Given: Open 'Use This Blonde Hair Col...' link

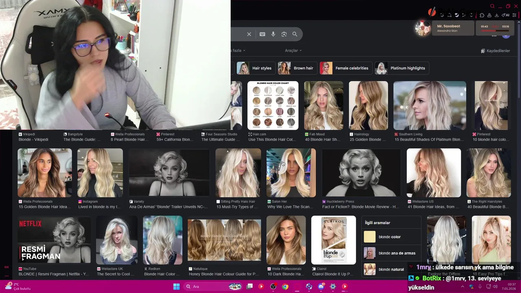Looking at the screenshot, I should point(272,140).
